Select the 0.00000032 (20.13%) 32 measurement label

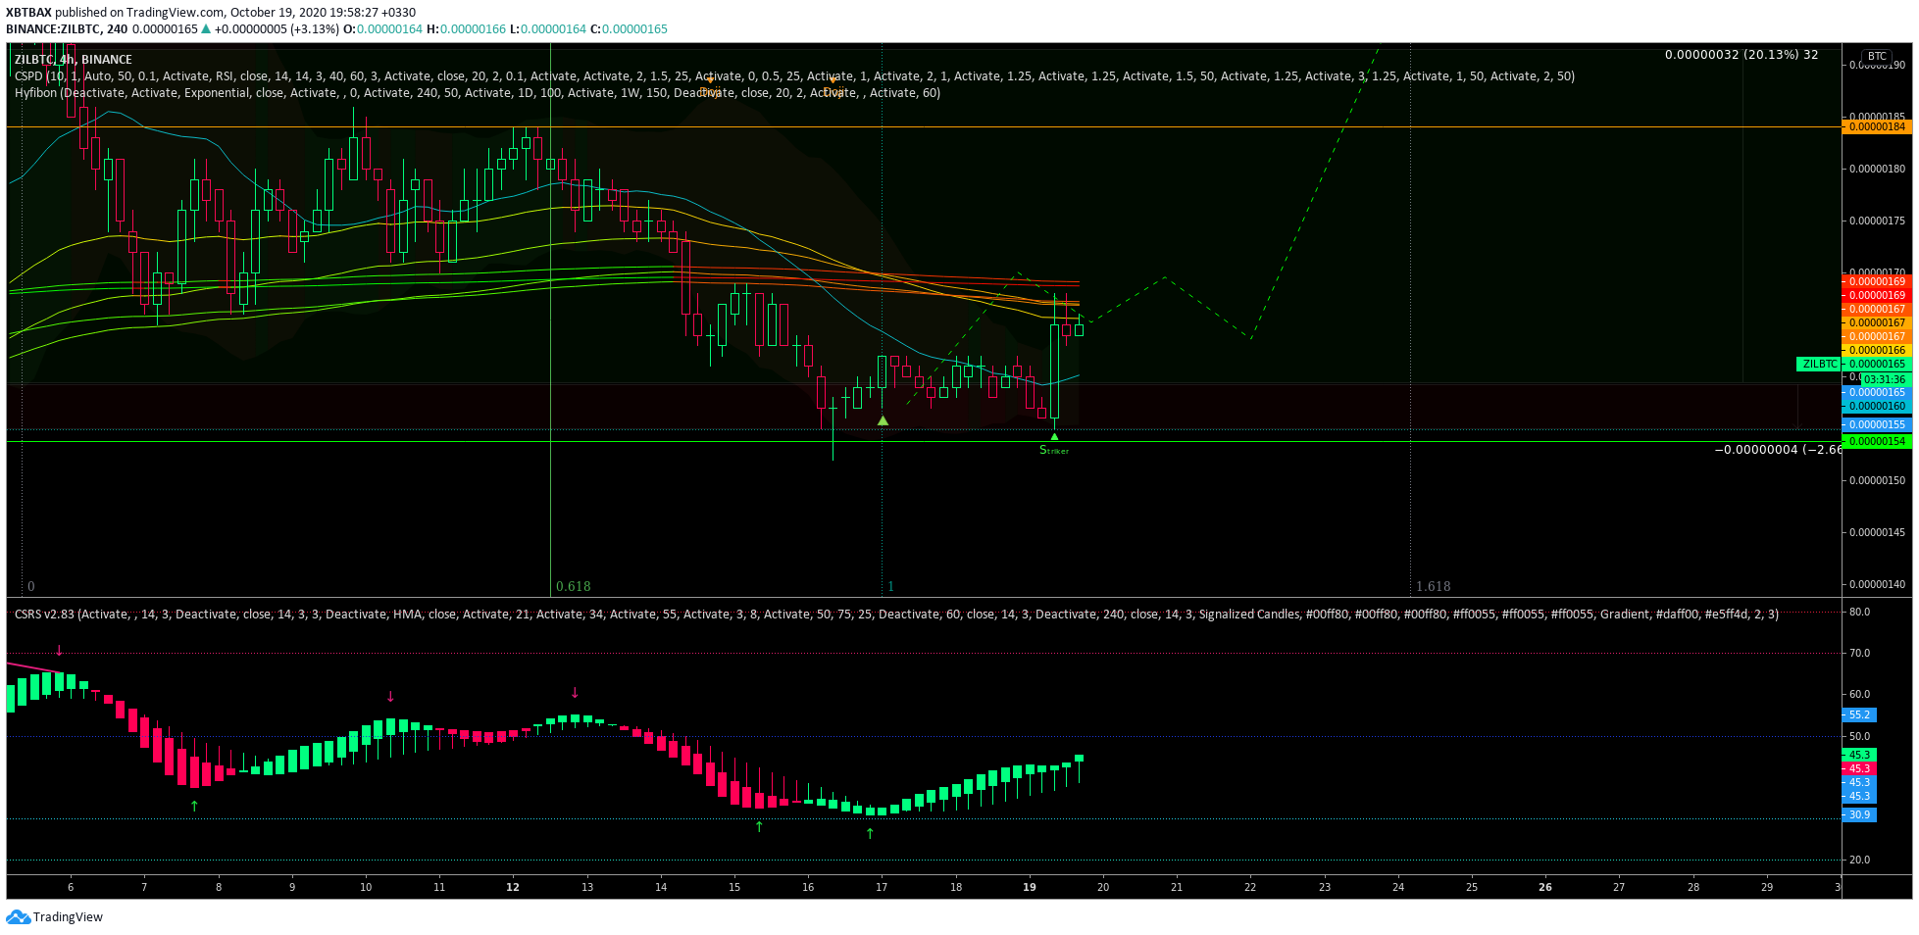(x=1742, y=55)
